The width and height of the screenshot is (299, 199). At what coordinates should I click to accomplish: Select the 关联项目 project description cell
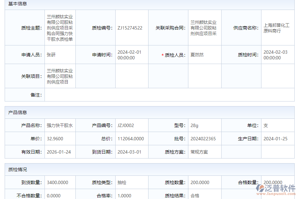tap(60, 76)
